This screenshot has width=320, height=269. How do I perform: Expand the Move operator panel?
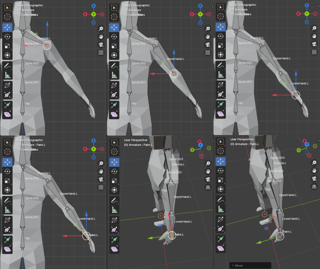coord(250,265)
